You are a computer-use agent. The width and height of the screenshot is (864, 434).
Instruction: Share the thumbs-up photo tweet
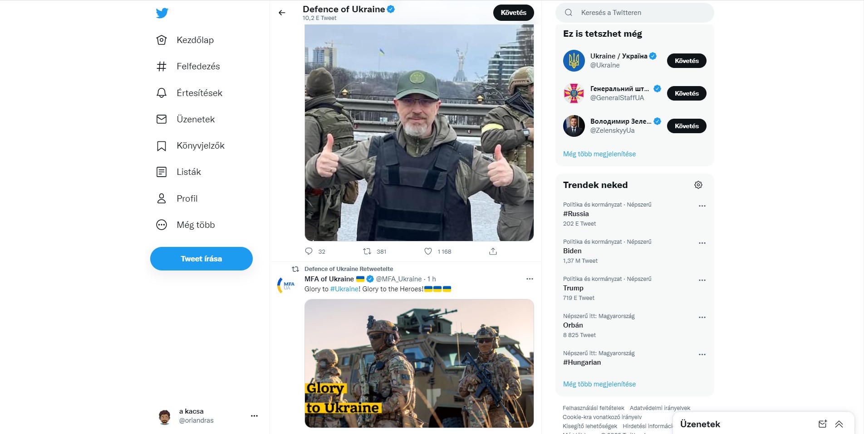[x=493, y=251]
